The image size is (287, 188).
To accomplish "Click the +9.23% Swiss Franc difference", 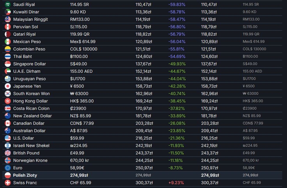I will tap(176, 183).
